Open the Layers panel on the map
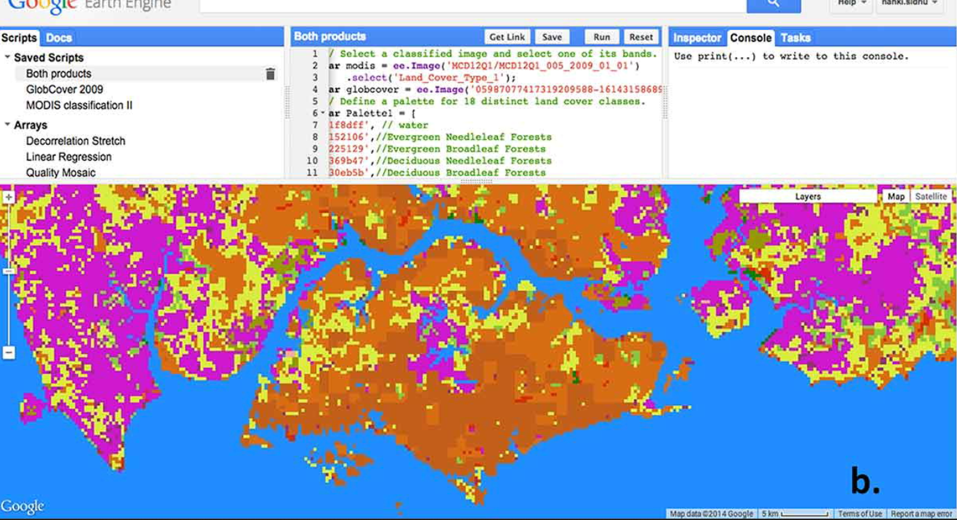 pyautogui.click(x=807, y=197)
